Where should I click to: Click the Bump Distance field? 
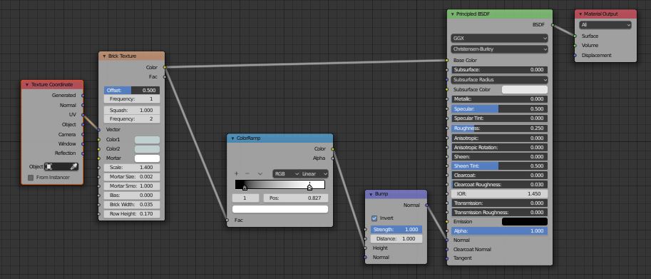(x=396, y=239)
